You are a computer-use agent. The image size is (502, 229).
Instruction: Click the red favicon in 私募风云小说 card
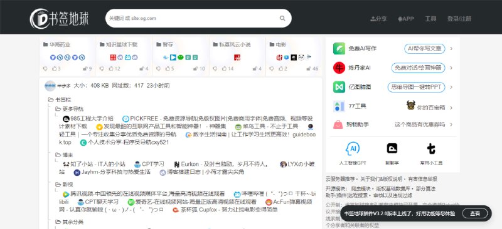[x=237, y=58]
